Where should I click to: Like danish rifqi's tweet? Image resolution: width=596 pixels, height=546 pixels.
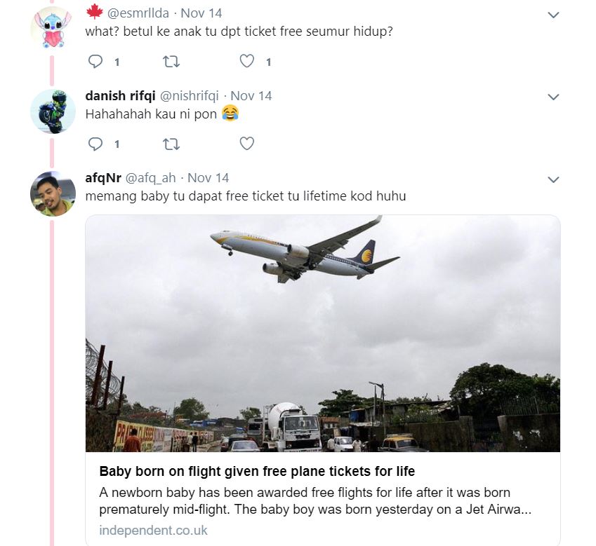[x=246, y=144]
